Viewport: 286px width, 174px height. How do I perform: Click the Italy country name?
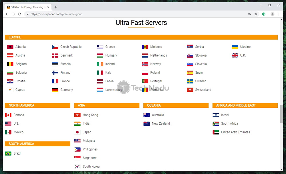108,73
